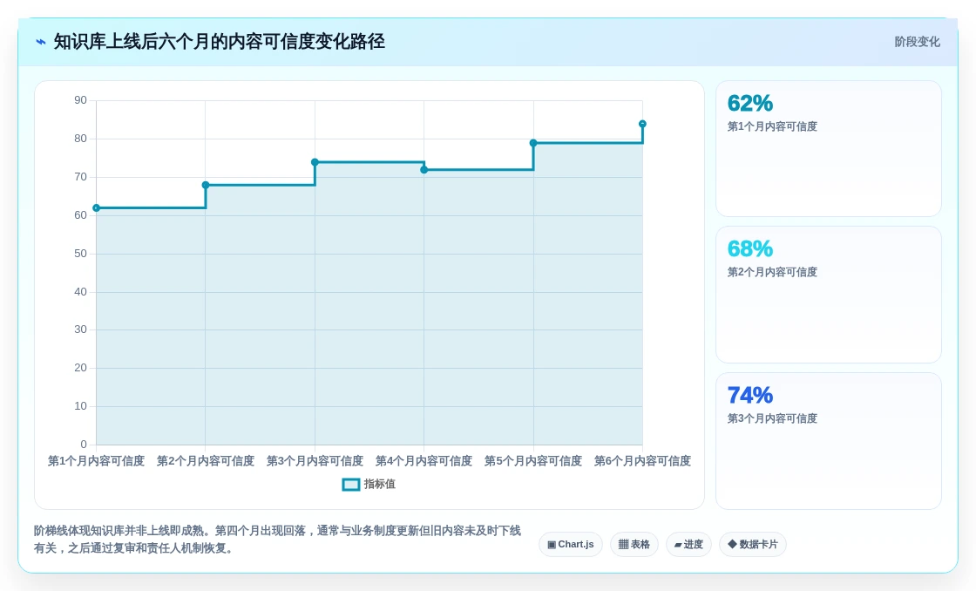Select the 数据卡片 tag chip
Screen dimensions: 976x591
coord(753,544)
